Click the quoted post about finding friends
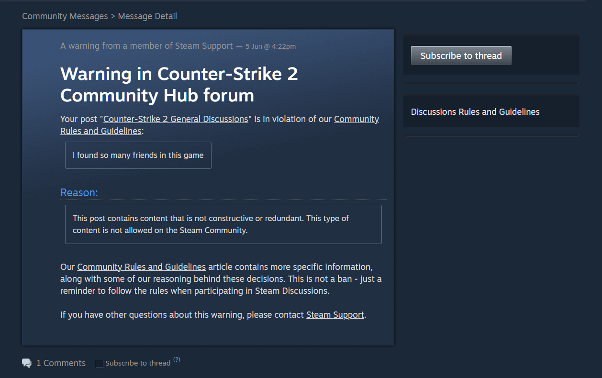The height and width of the screenshot is (378, 602). click(x=138, y=155)
